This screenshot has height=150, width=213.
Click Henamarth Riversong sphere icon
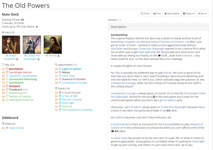7,79
